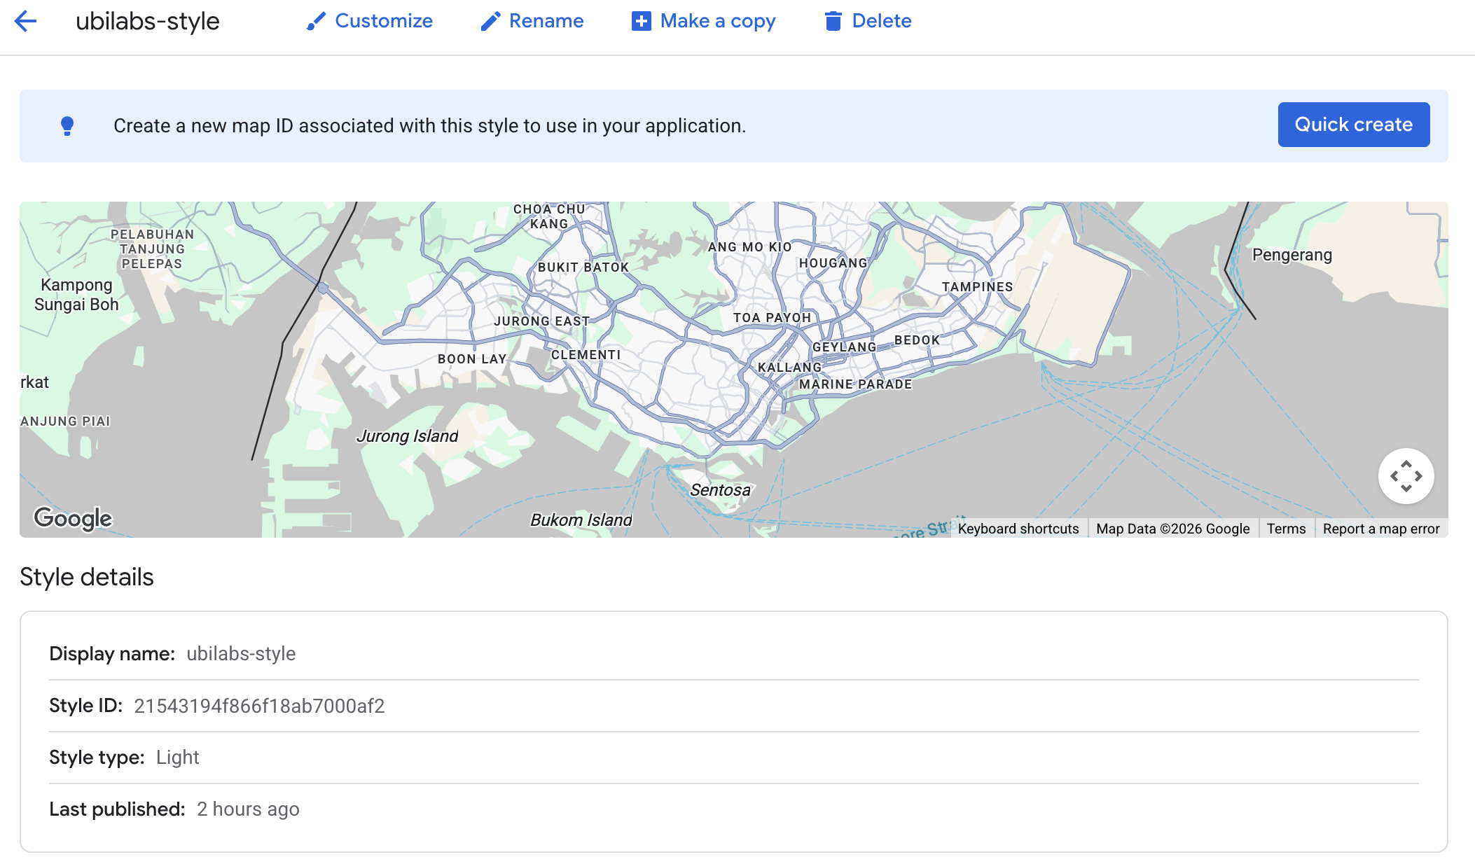
Task: Click Last published value 2 hours ago
Action: coord(248,809)
